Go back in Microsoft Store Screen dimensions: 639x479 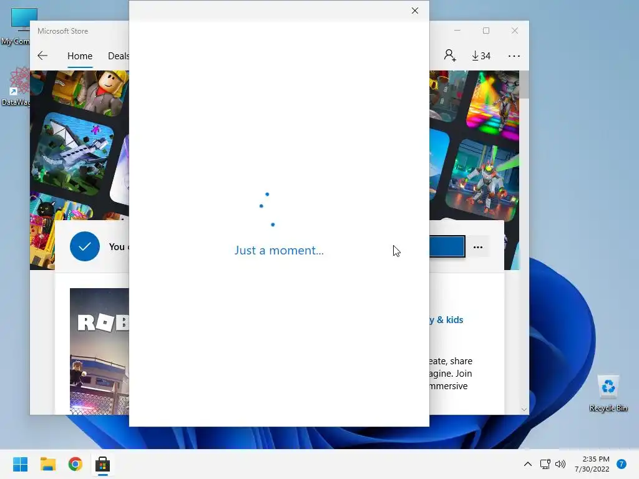tap(42, 56)
